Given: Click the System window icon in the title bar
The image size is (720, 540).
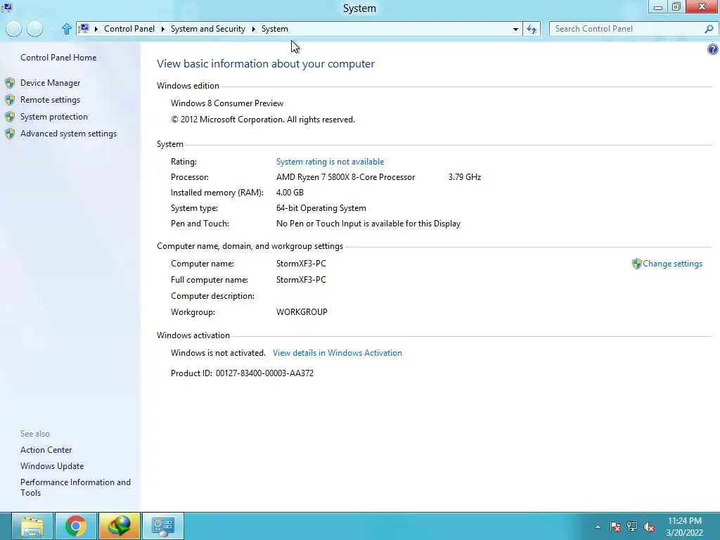Looking at the screenshot, I should pyautogui.click(x=6, y=7).
